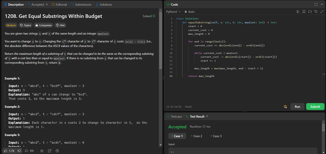Open the Python3 language dropdown

point(174,12)
